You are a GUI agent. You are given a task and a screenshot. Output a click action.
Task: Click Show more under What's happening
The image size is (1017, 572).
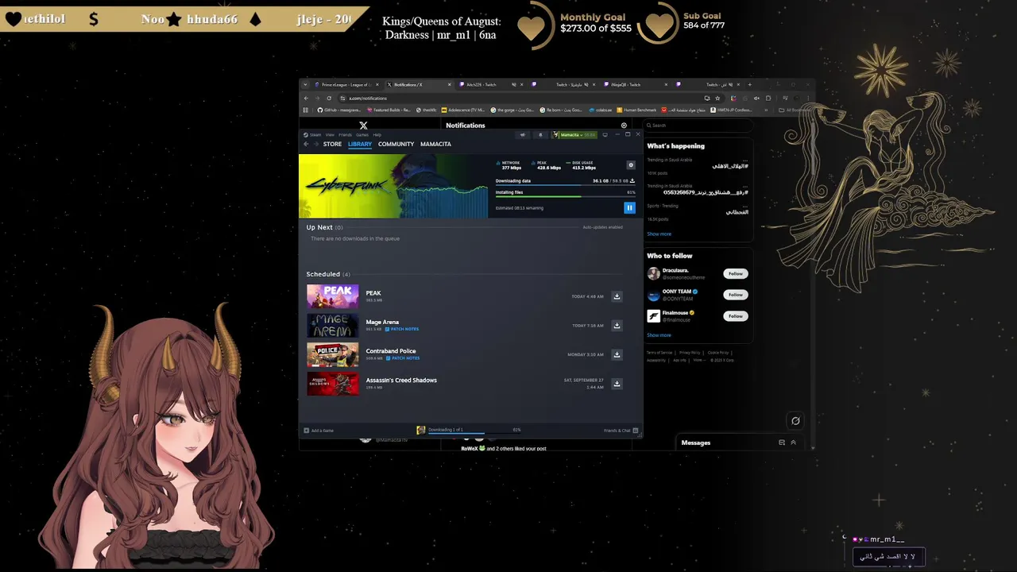pos(659,234)
